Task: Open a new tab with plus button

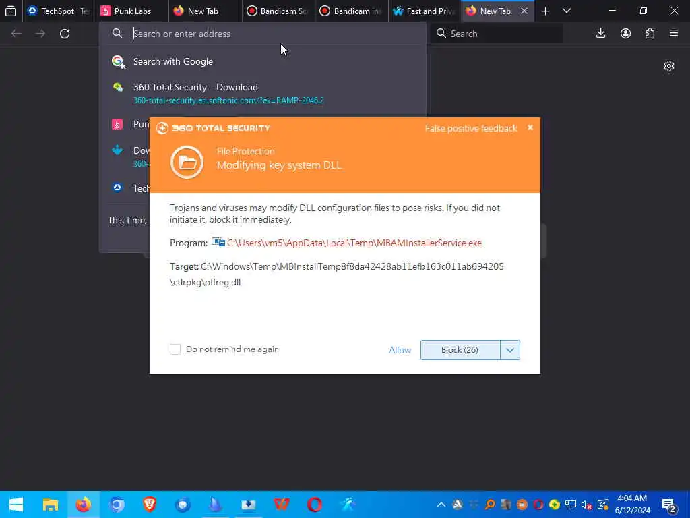Action: tap(545, 11)
